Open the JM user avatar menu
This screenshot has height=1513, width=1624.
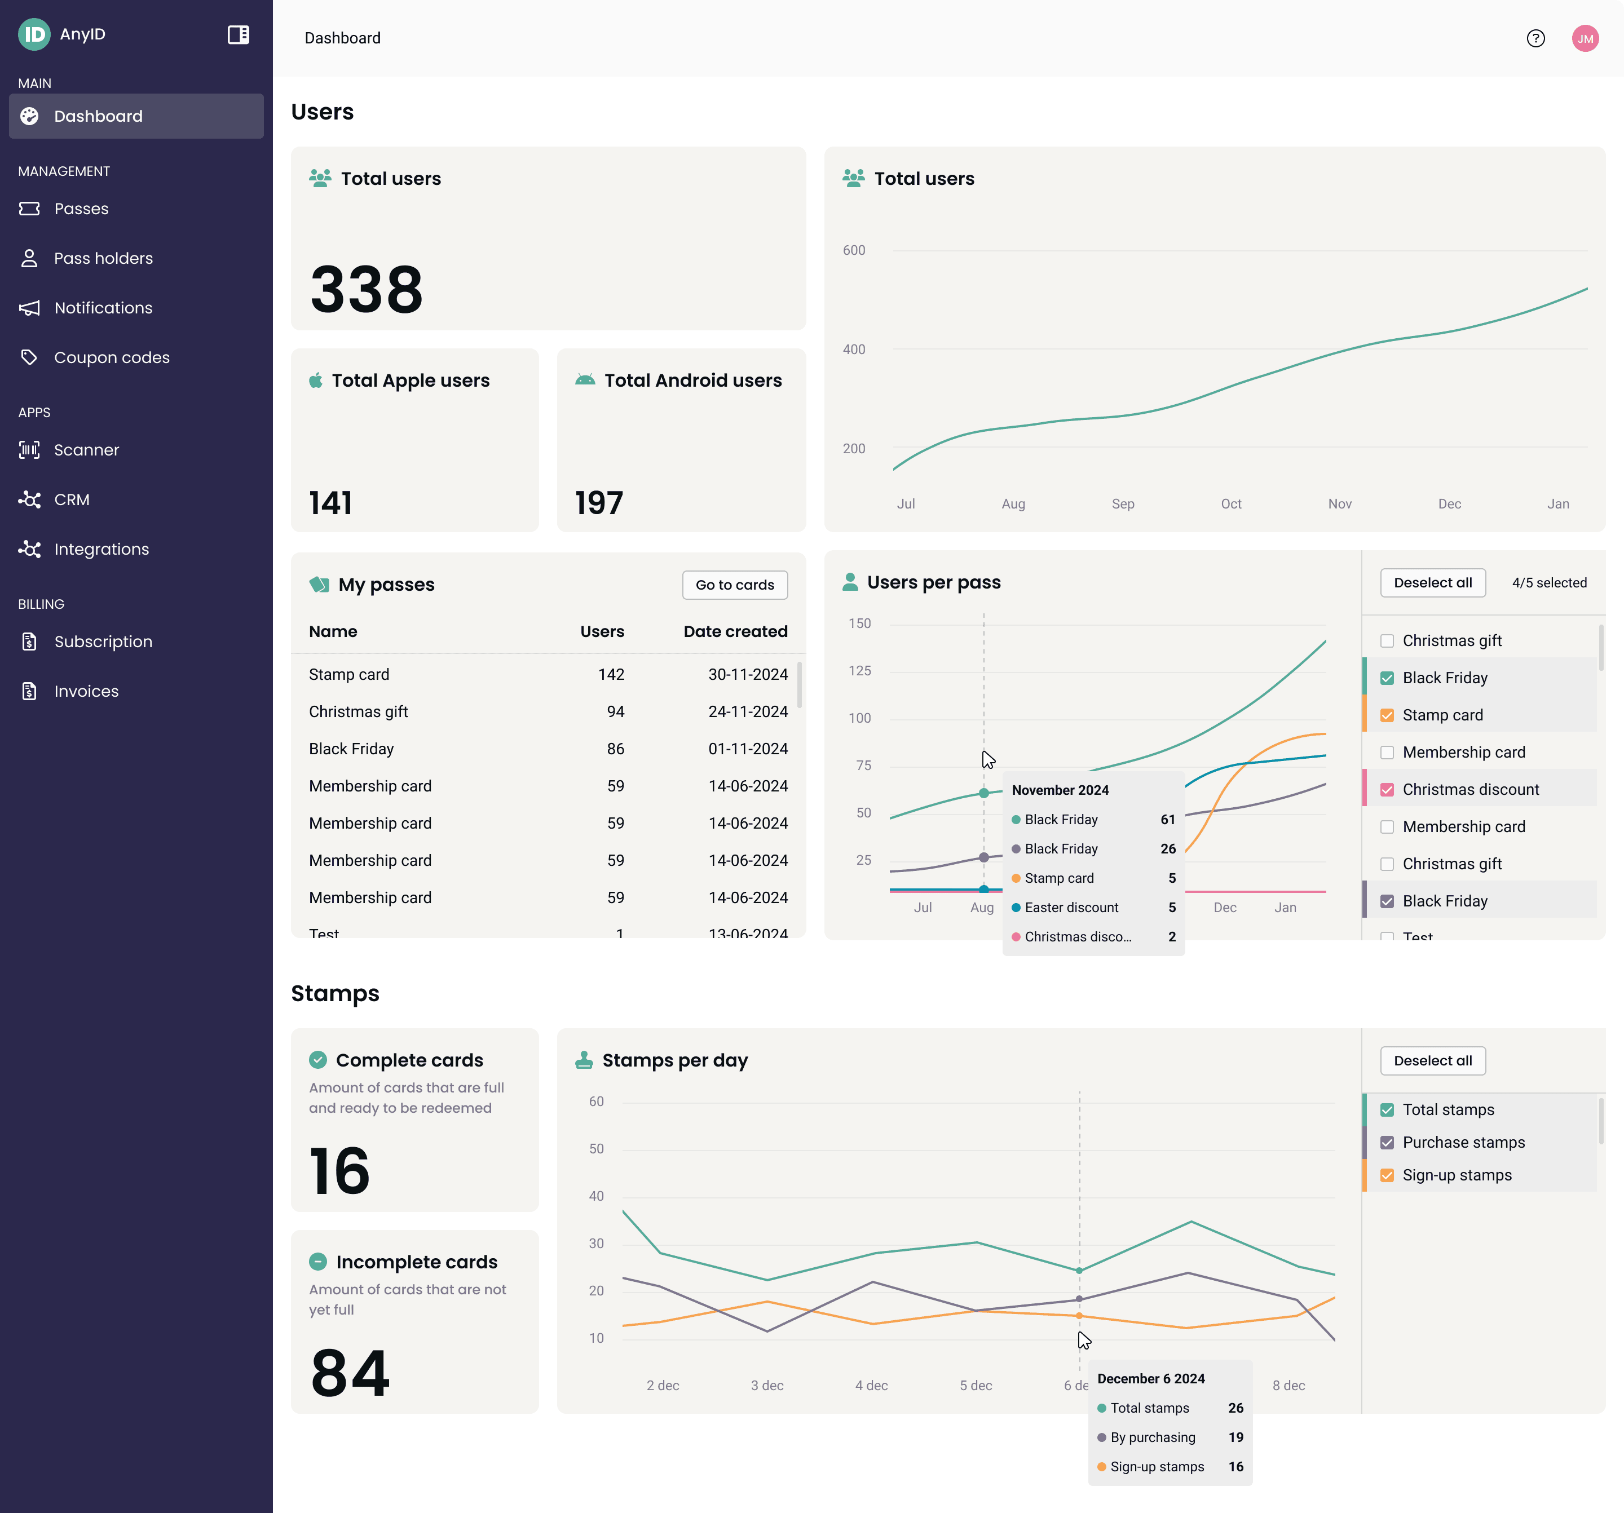tap(1585, 38)
